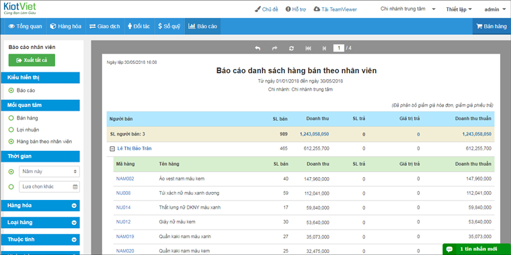Screen dimensions: 511x255
Task: Open product code NU012 link
Action: (x=124, y=222)
